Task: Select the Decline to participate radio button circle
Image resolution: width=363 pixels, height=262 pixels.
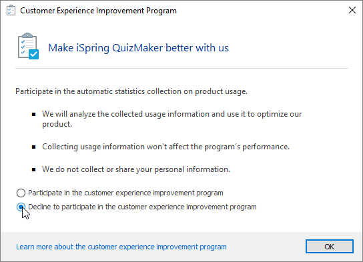Action: coord(21,207)
